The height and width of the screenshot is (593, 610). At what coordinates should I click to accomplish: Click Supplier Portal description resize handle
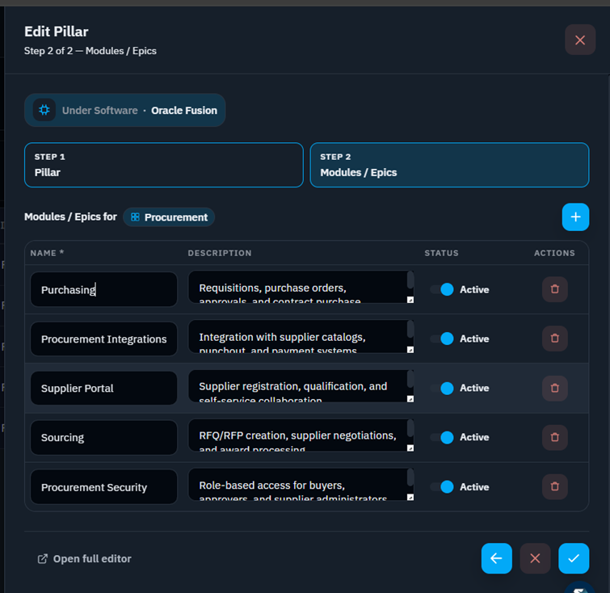[x=410, y=399]
